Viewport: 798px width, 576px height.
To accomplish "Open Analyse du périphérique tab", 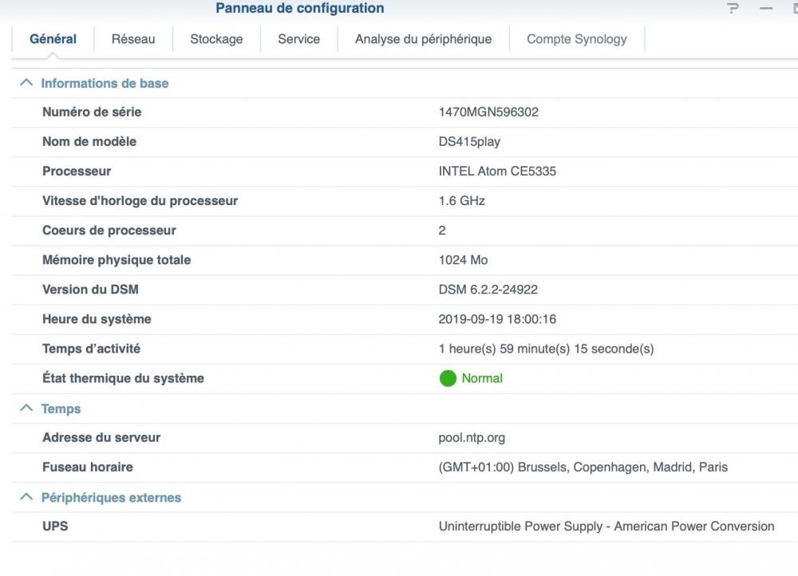I will 423,39.
